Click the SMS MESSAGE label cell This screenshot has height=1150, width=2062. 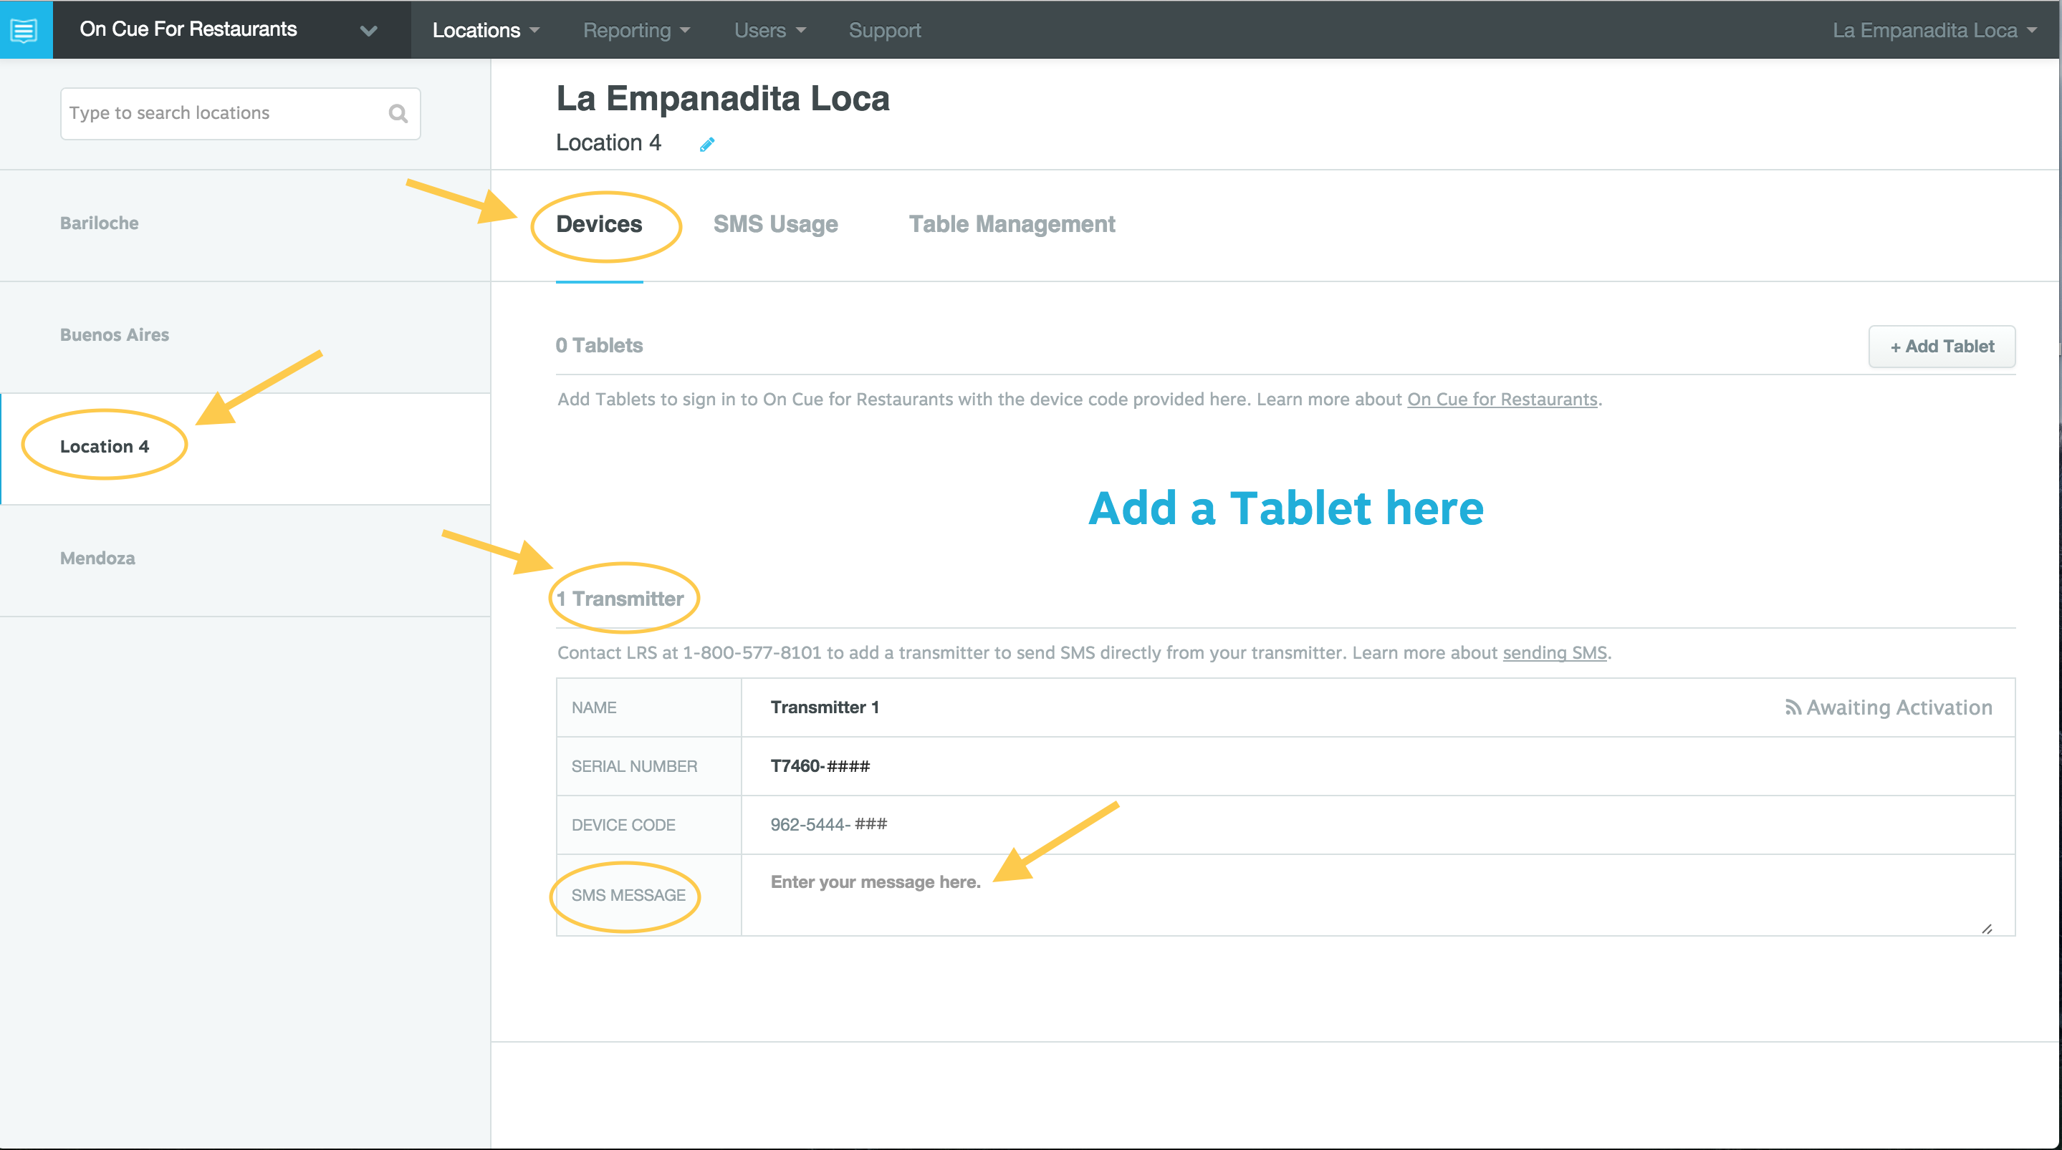click(649, 894)
